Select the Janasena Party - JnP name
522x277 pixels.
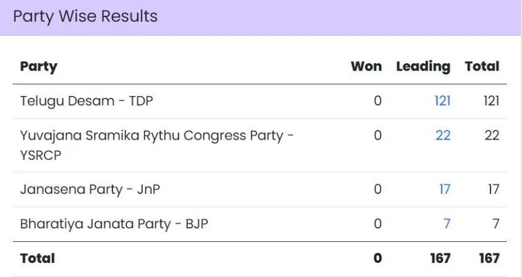(x=90, y=190)
